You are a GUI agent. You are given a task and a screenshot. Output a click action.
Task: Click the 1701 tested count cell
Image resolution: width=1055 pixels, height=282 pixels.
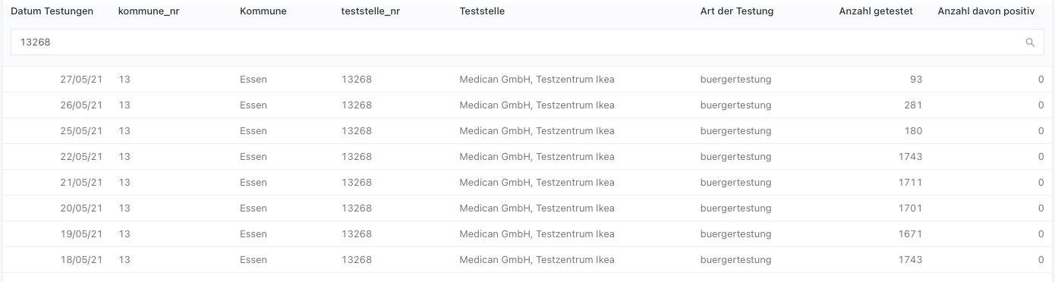909,208
